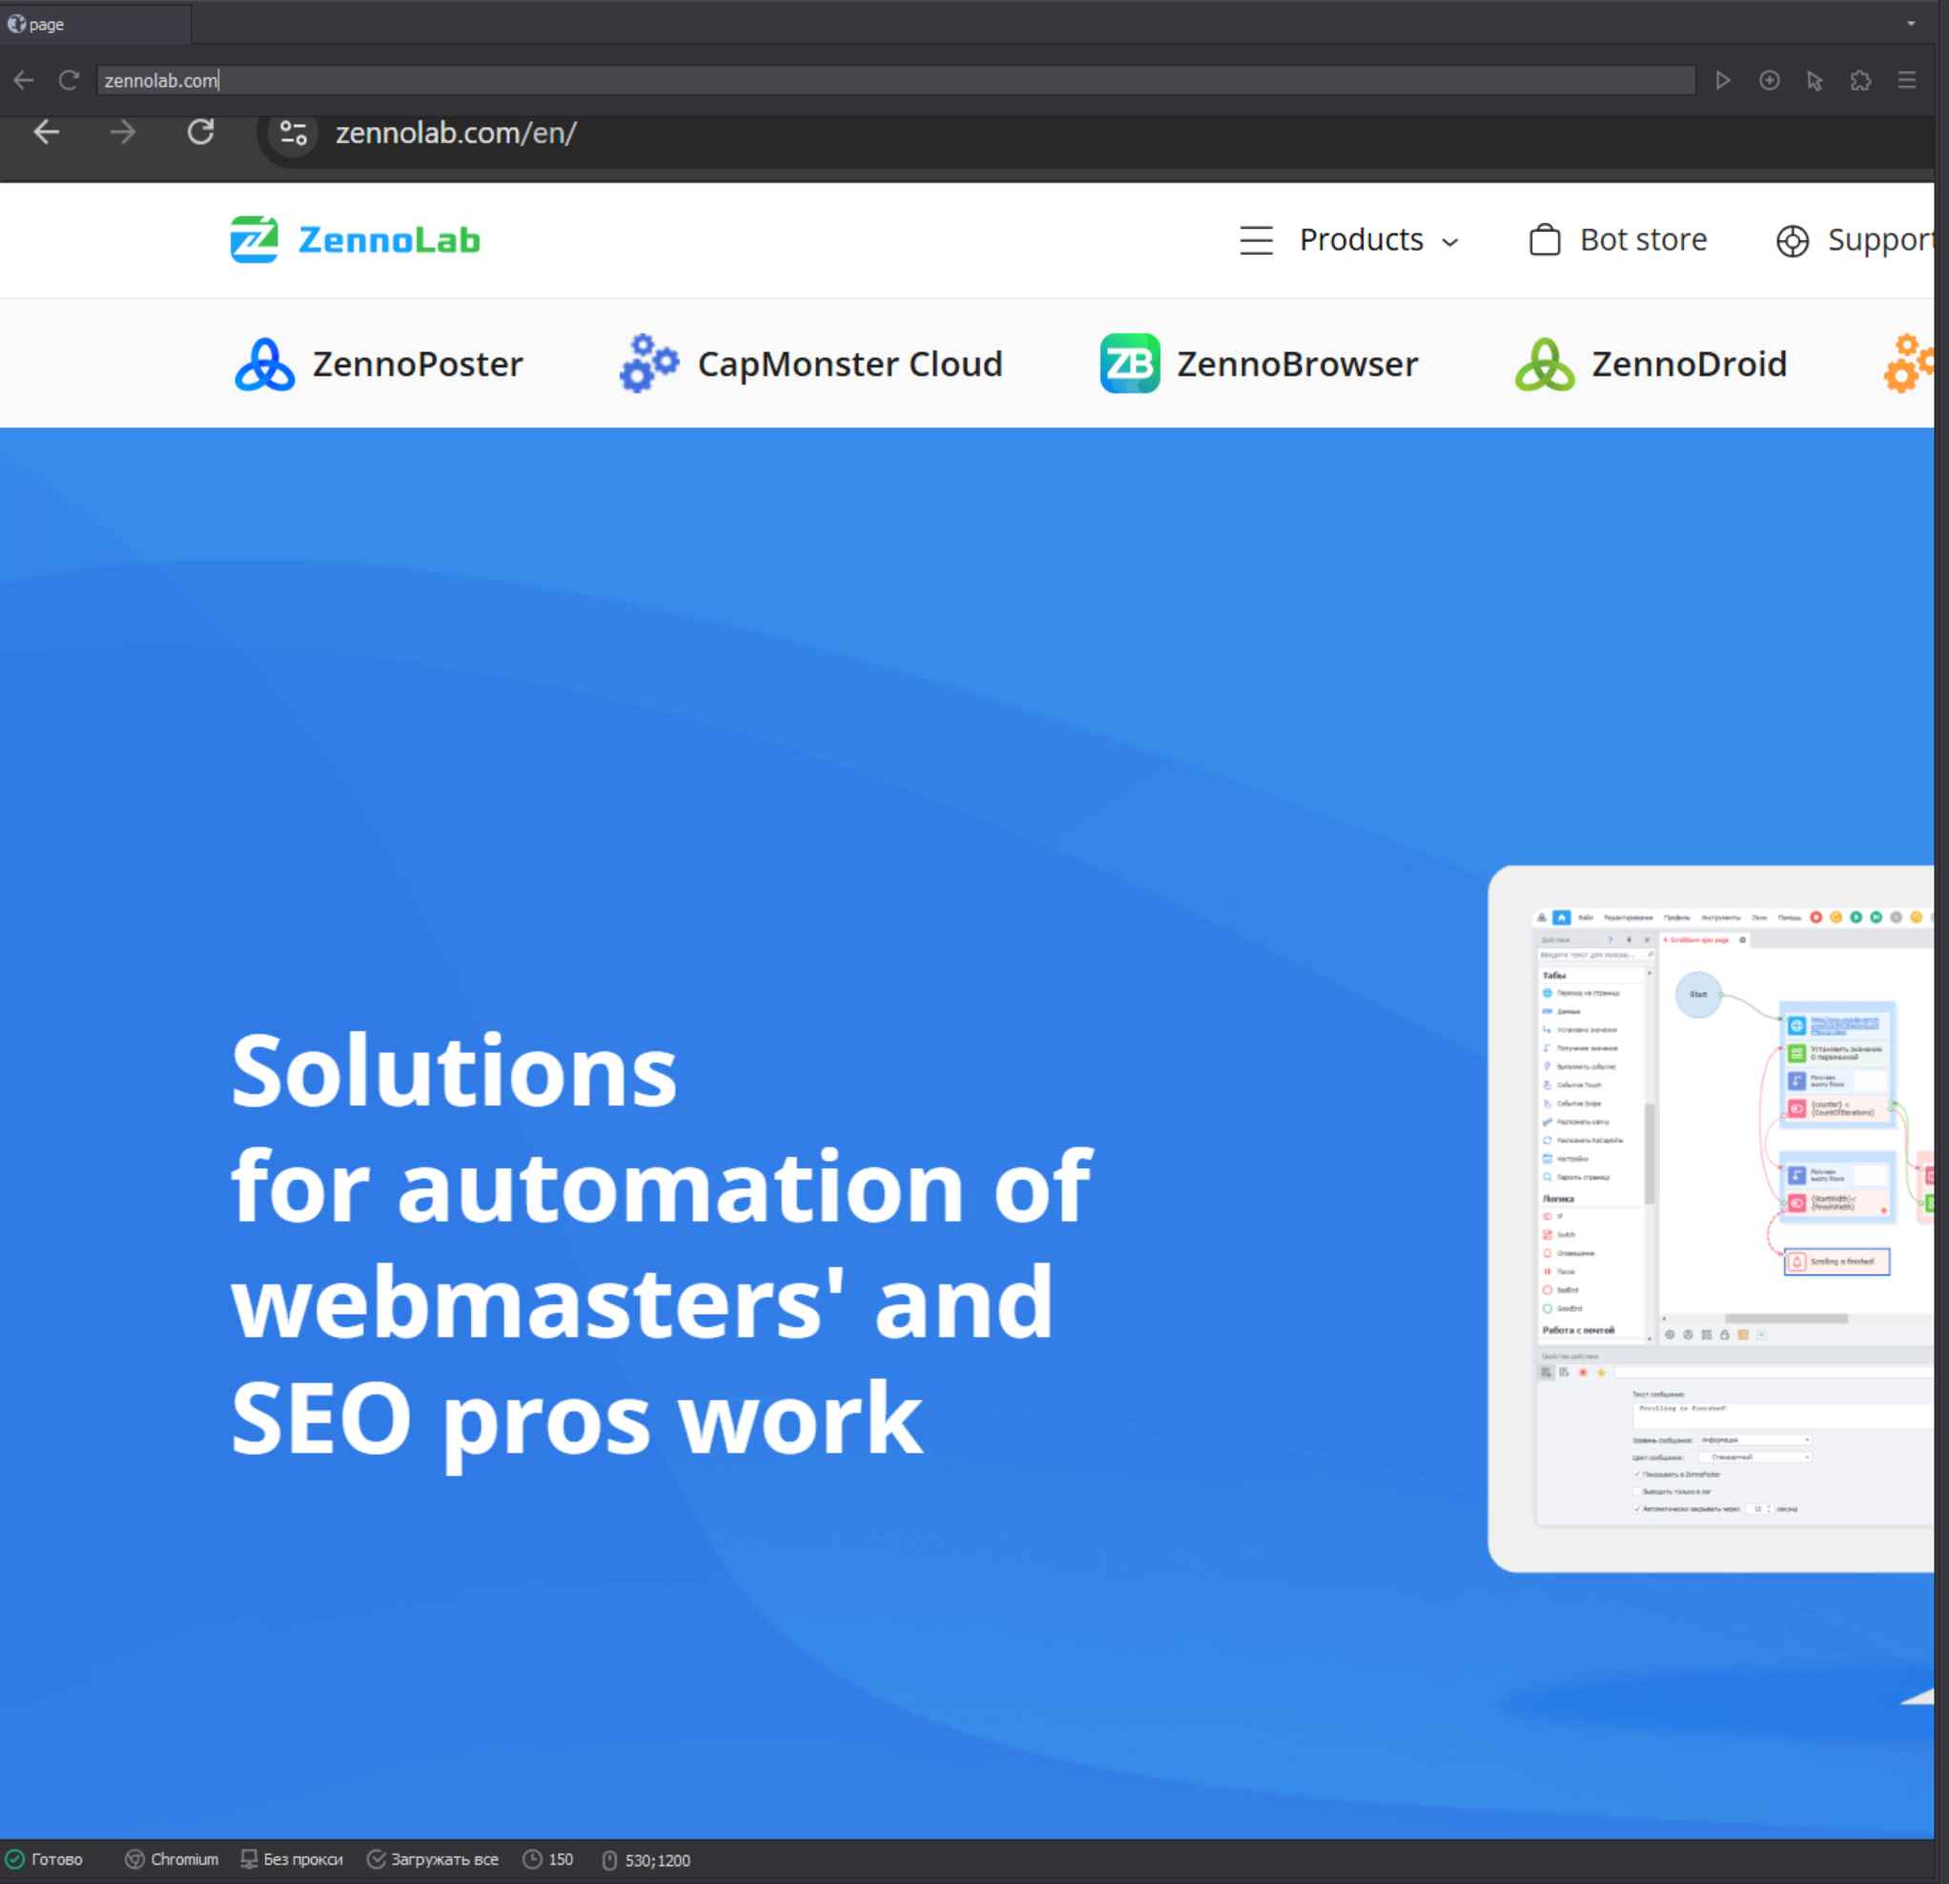This screenshot has height=1884, width=1949.
Task: Open site settings icon left of URL
Action: (x=294, y=133)
